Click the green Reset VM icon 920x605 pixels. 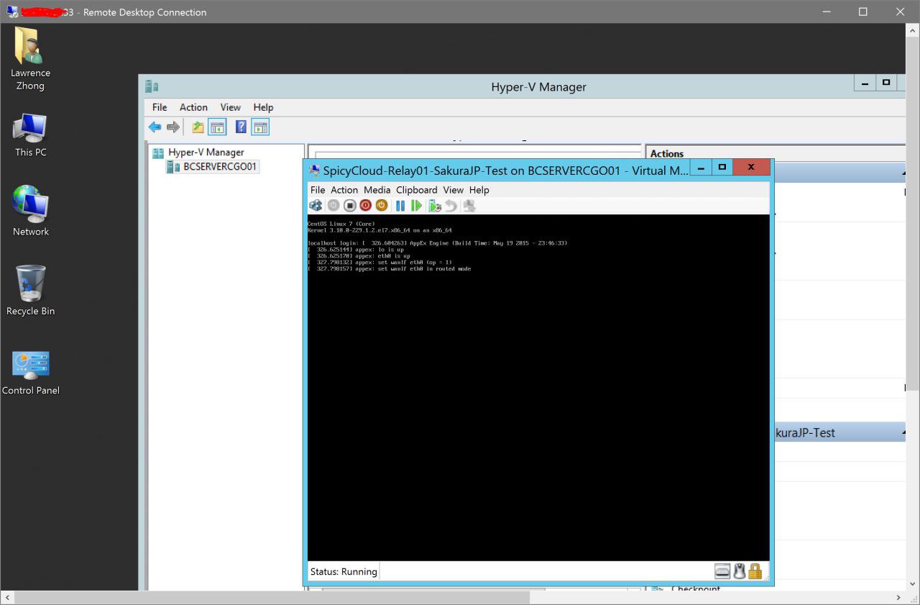416,206
